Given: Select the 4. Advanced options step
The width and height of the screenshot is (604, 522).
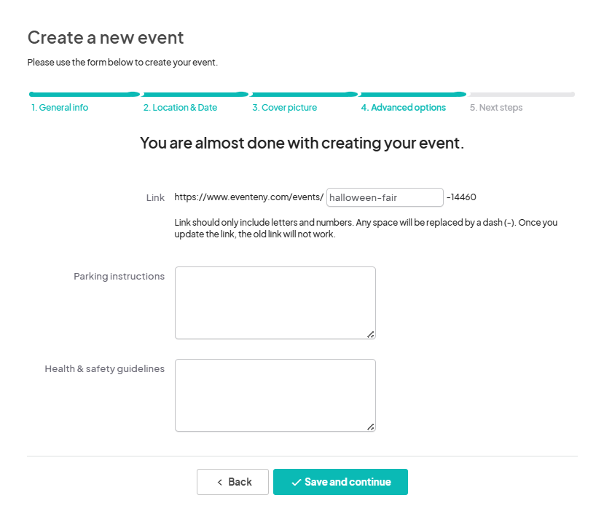Looking at the screenshot, I should [x=404, y=108].
